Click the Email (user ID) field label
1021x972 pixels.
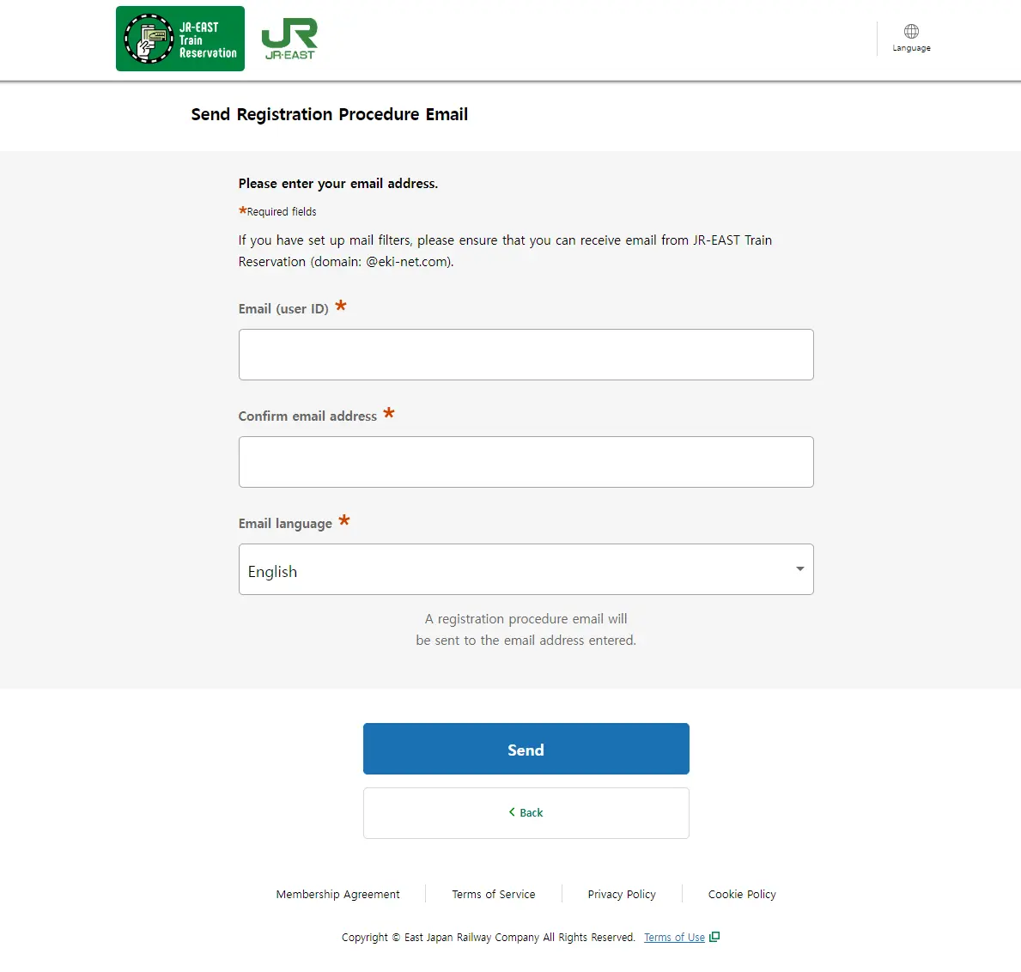[x=283, y=309]
